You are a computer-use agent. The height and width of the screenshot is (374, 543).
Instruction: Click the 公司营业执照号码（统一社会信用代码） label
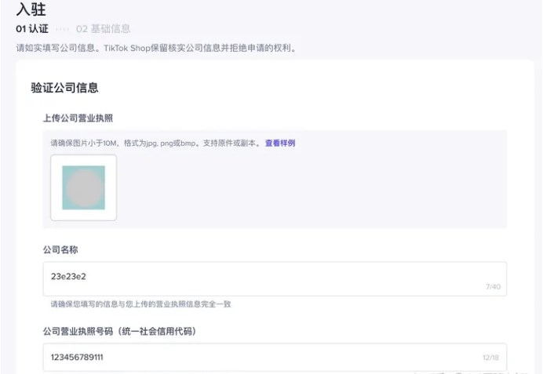119,332
